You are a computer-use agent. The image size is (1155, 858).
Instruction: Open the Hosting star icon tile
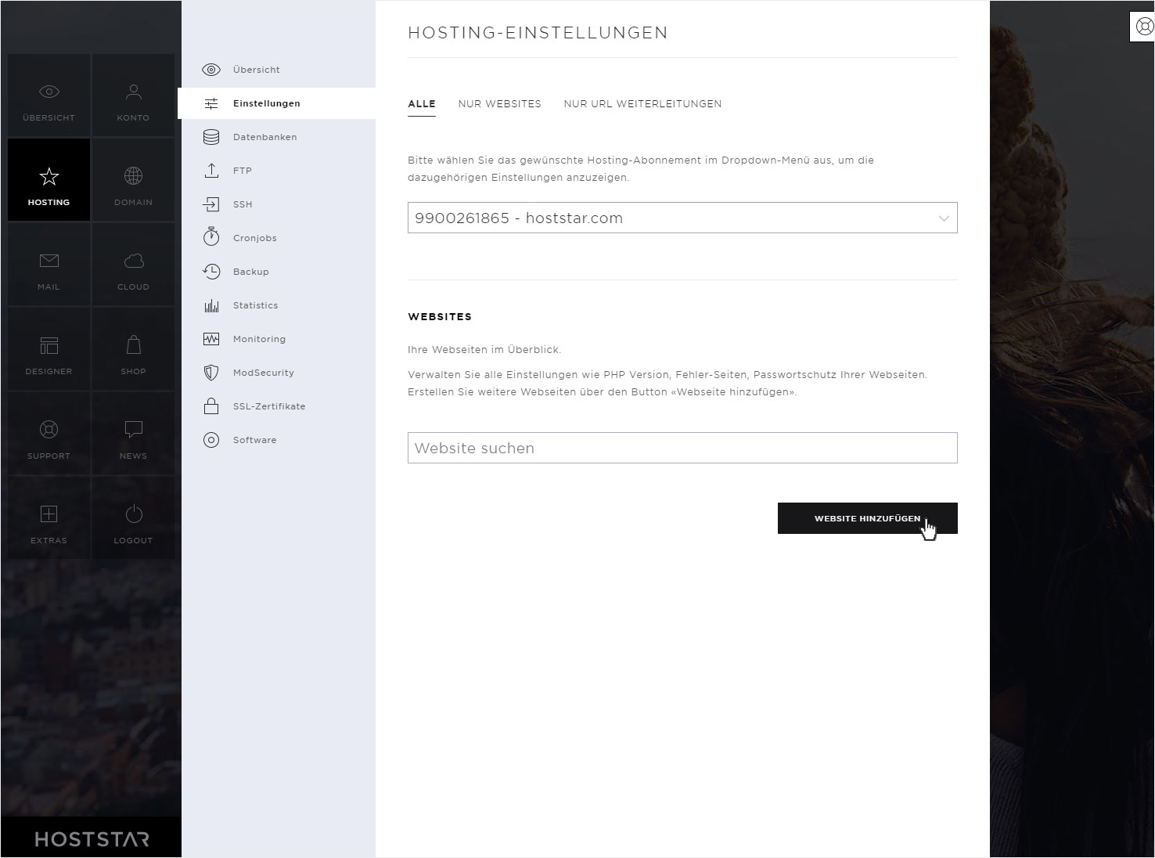tap(49, 180)
